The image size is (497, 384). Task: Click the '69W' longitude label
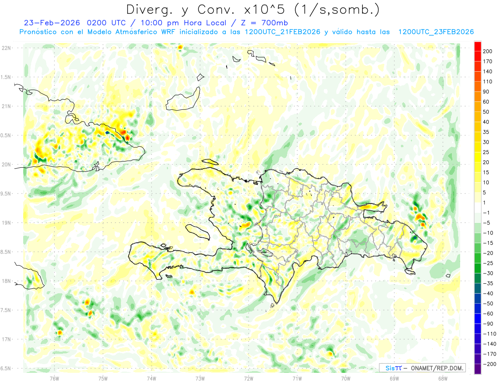[394, 378]
